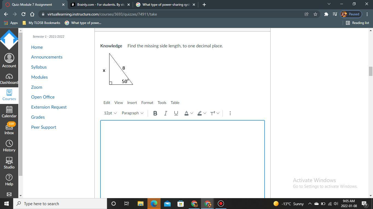Open Microsoft Store from the taskbar
373x209 pixels.
[x=180, y=204]
